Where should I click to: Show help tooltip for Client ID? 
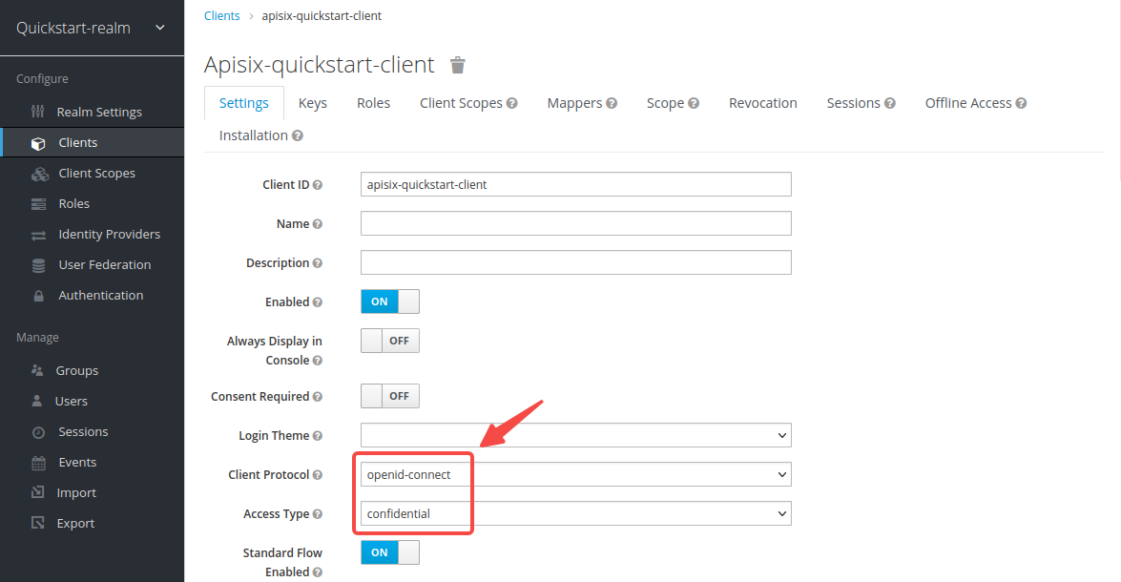pos(318,185)
